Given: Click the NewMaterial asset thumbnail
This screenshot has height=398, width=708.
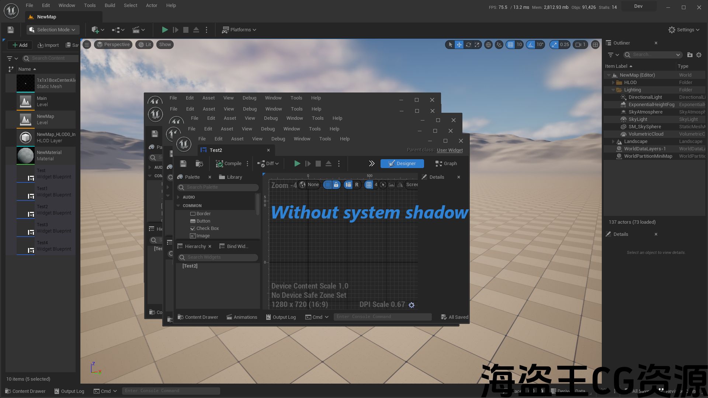Looking at the screenshot, I should pyautogui.click(x=25, y=156).
